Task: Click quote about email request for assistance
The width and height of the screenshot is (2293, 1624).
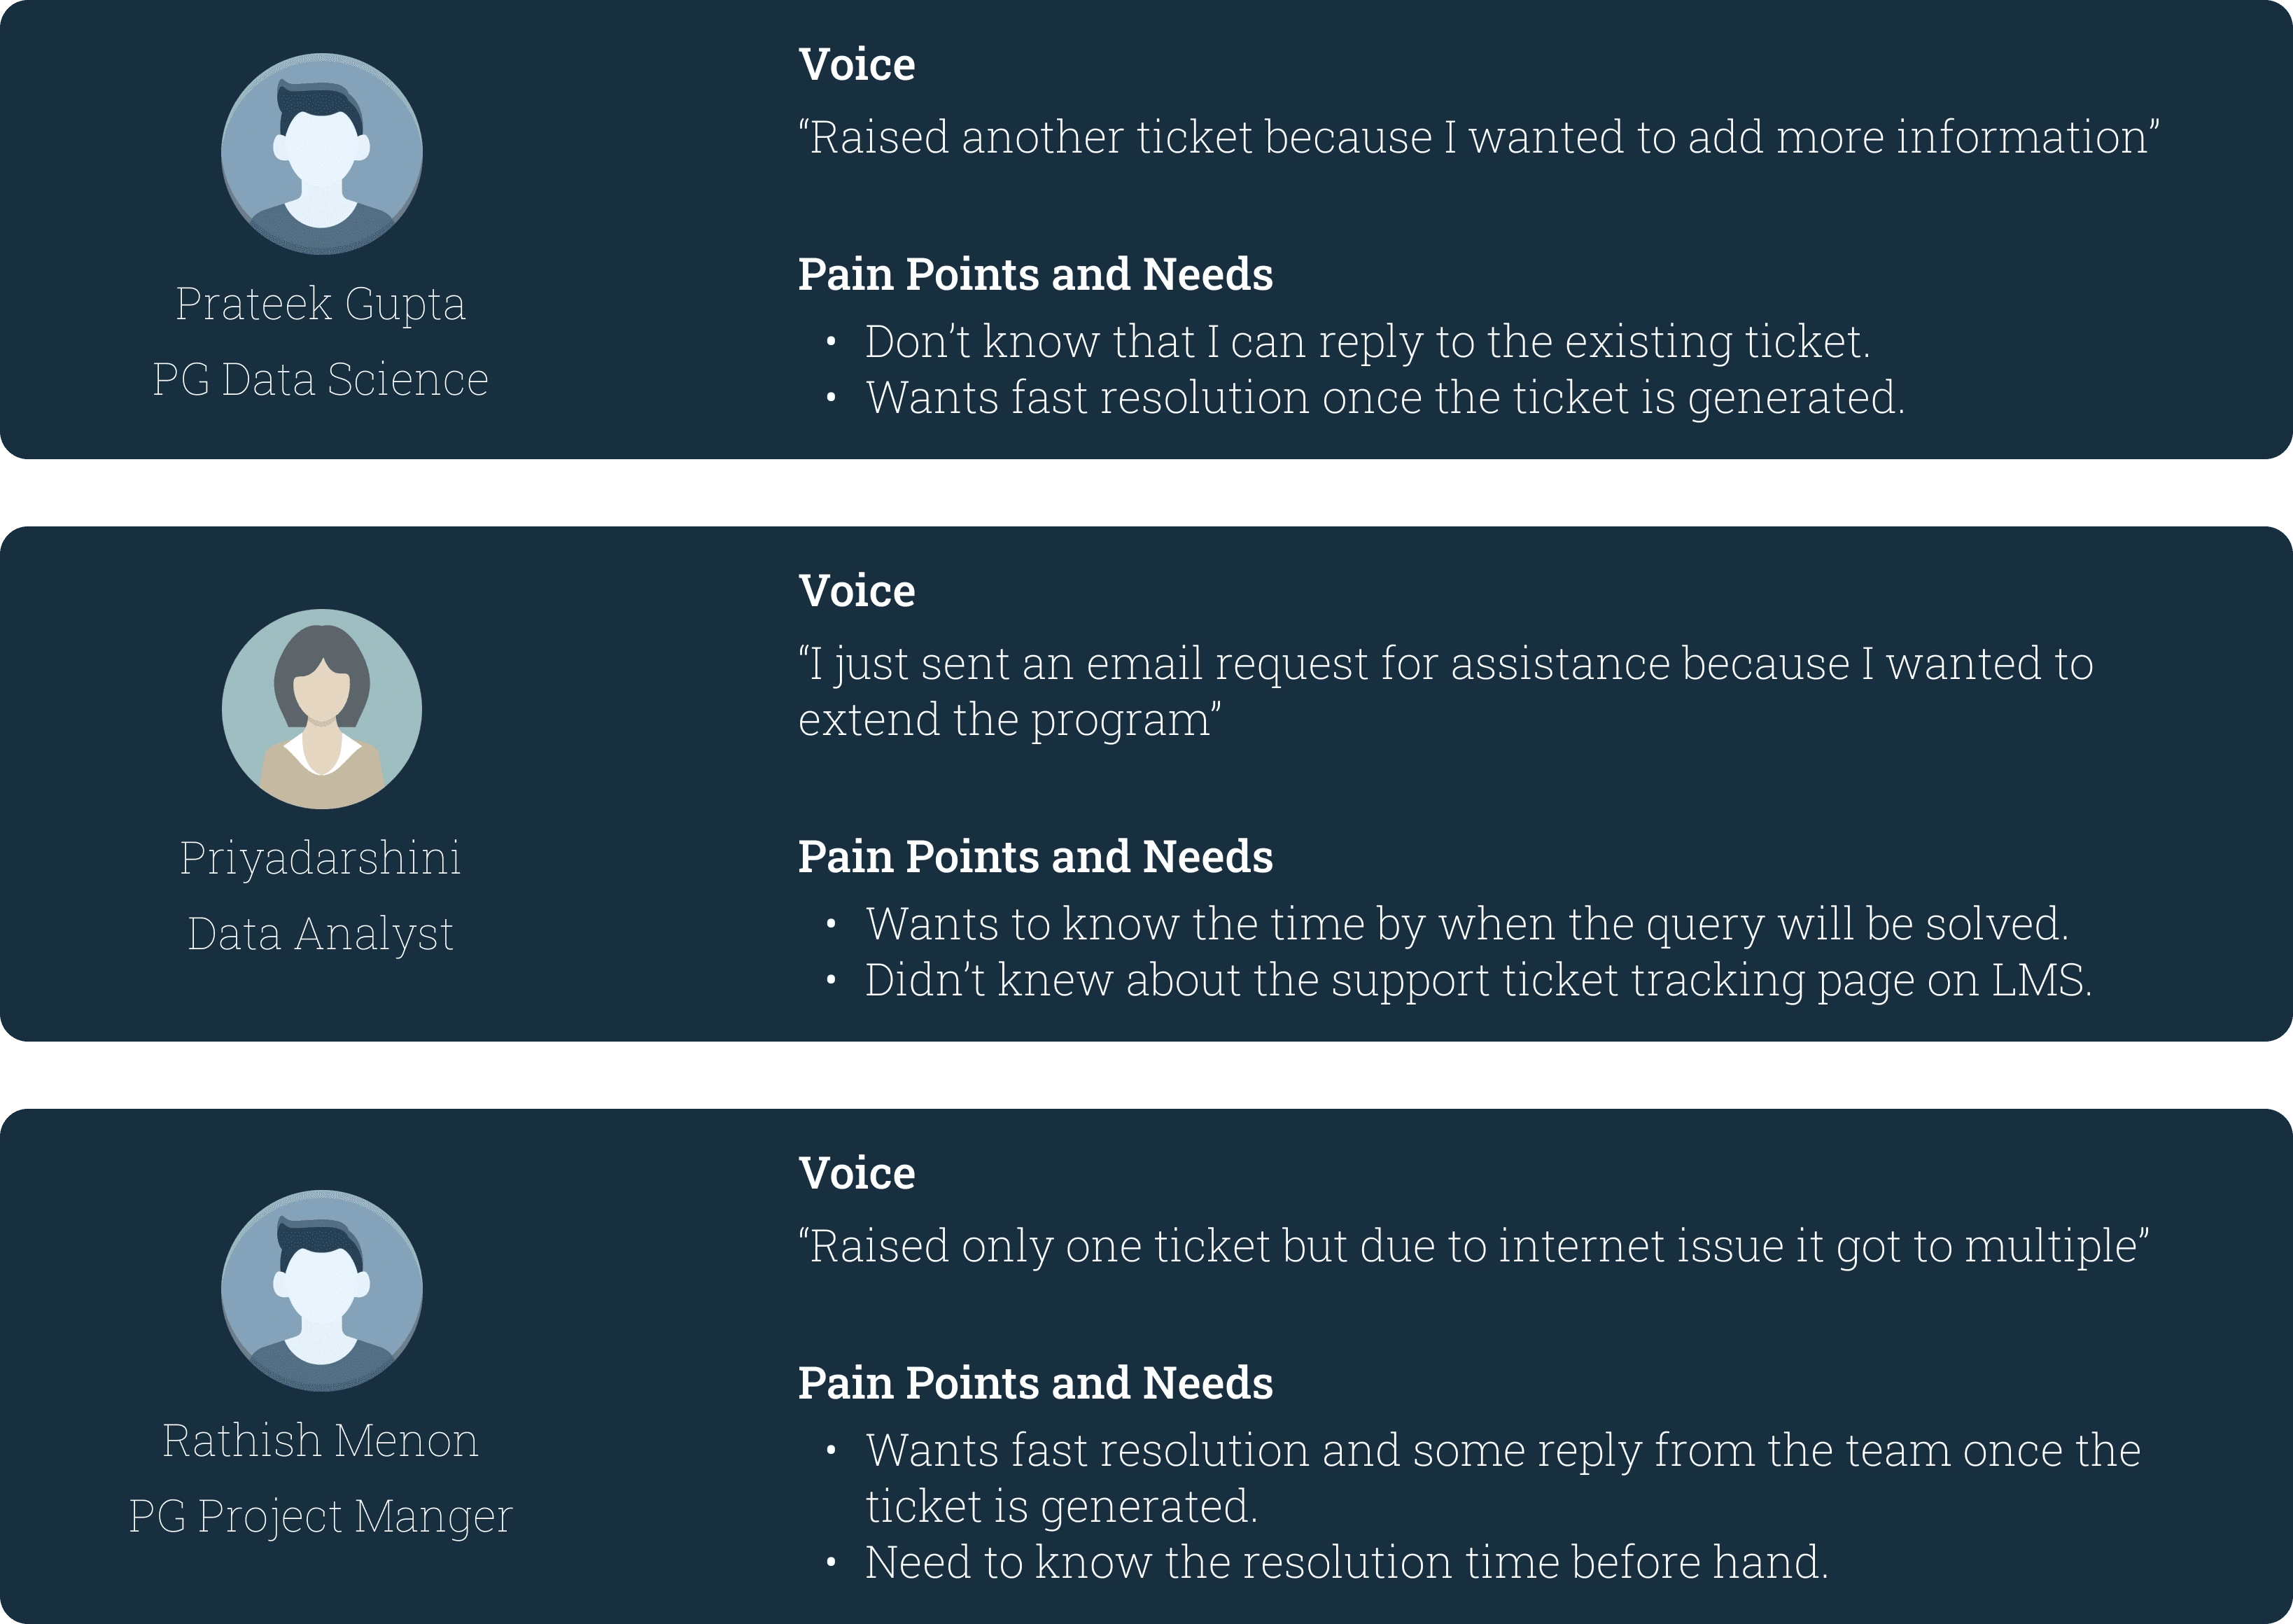Action: [x=1446, y=692]
